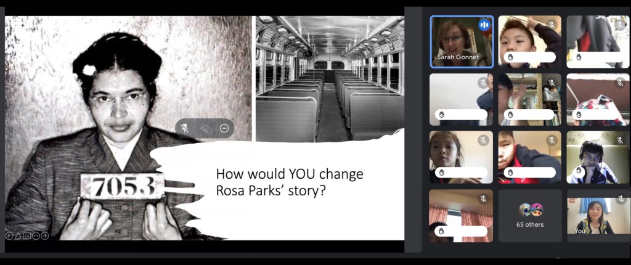Screen dimensions: 631x265
Task: Open the more options ellipsis in slide controls
Action: pyautogui.click(x=36, y=235)
